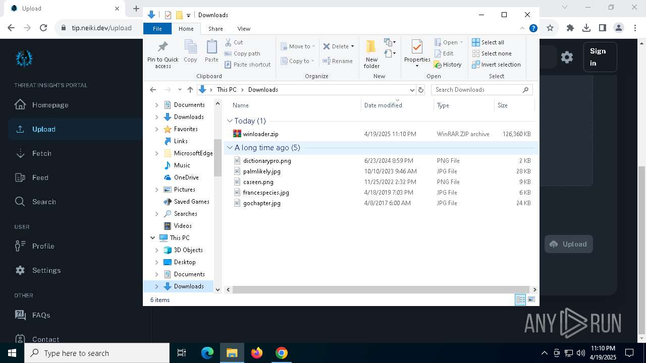Open Chrome extensions puzzle icon
The width and height of the screenshot is (646, 363).
570,28
